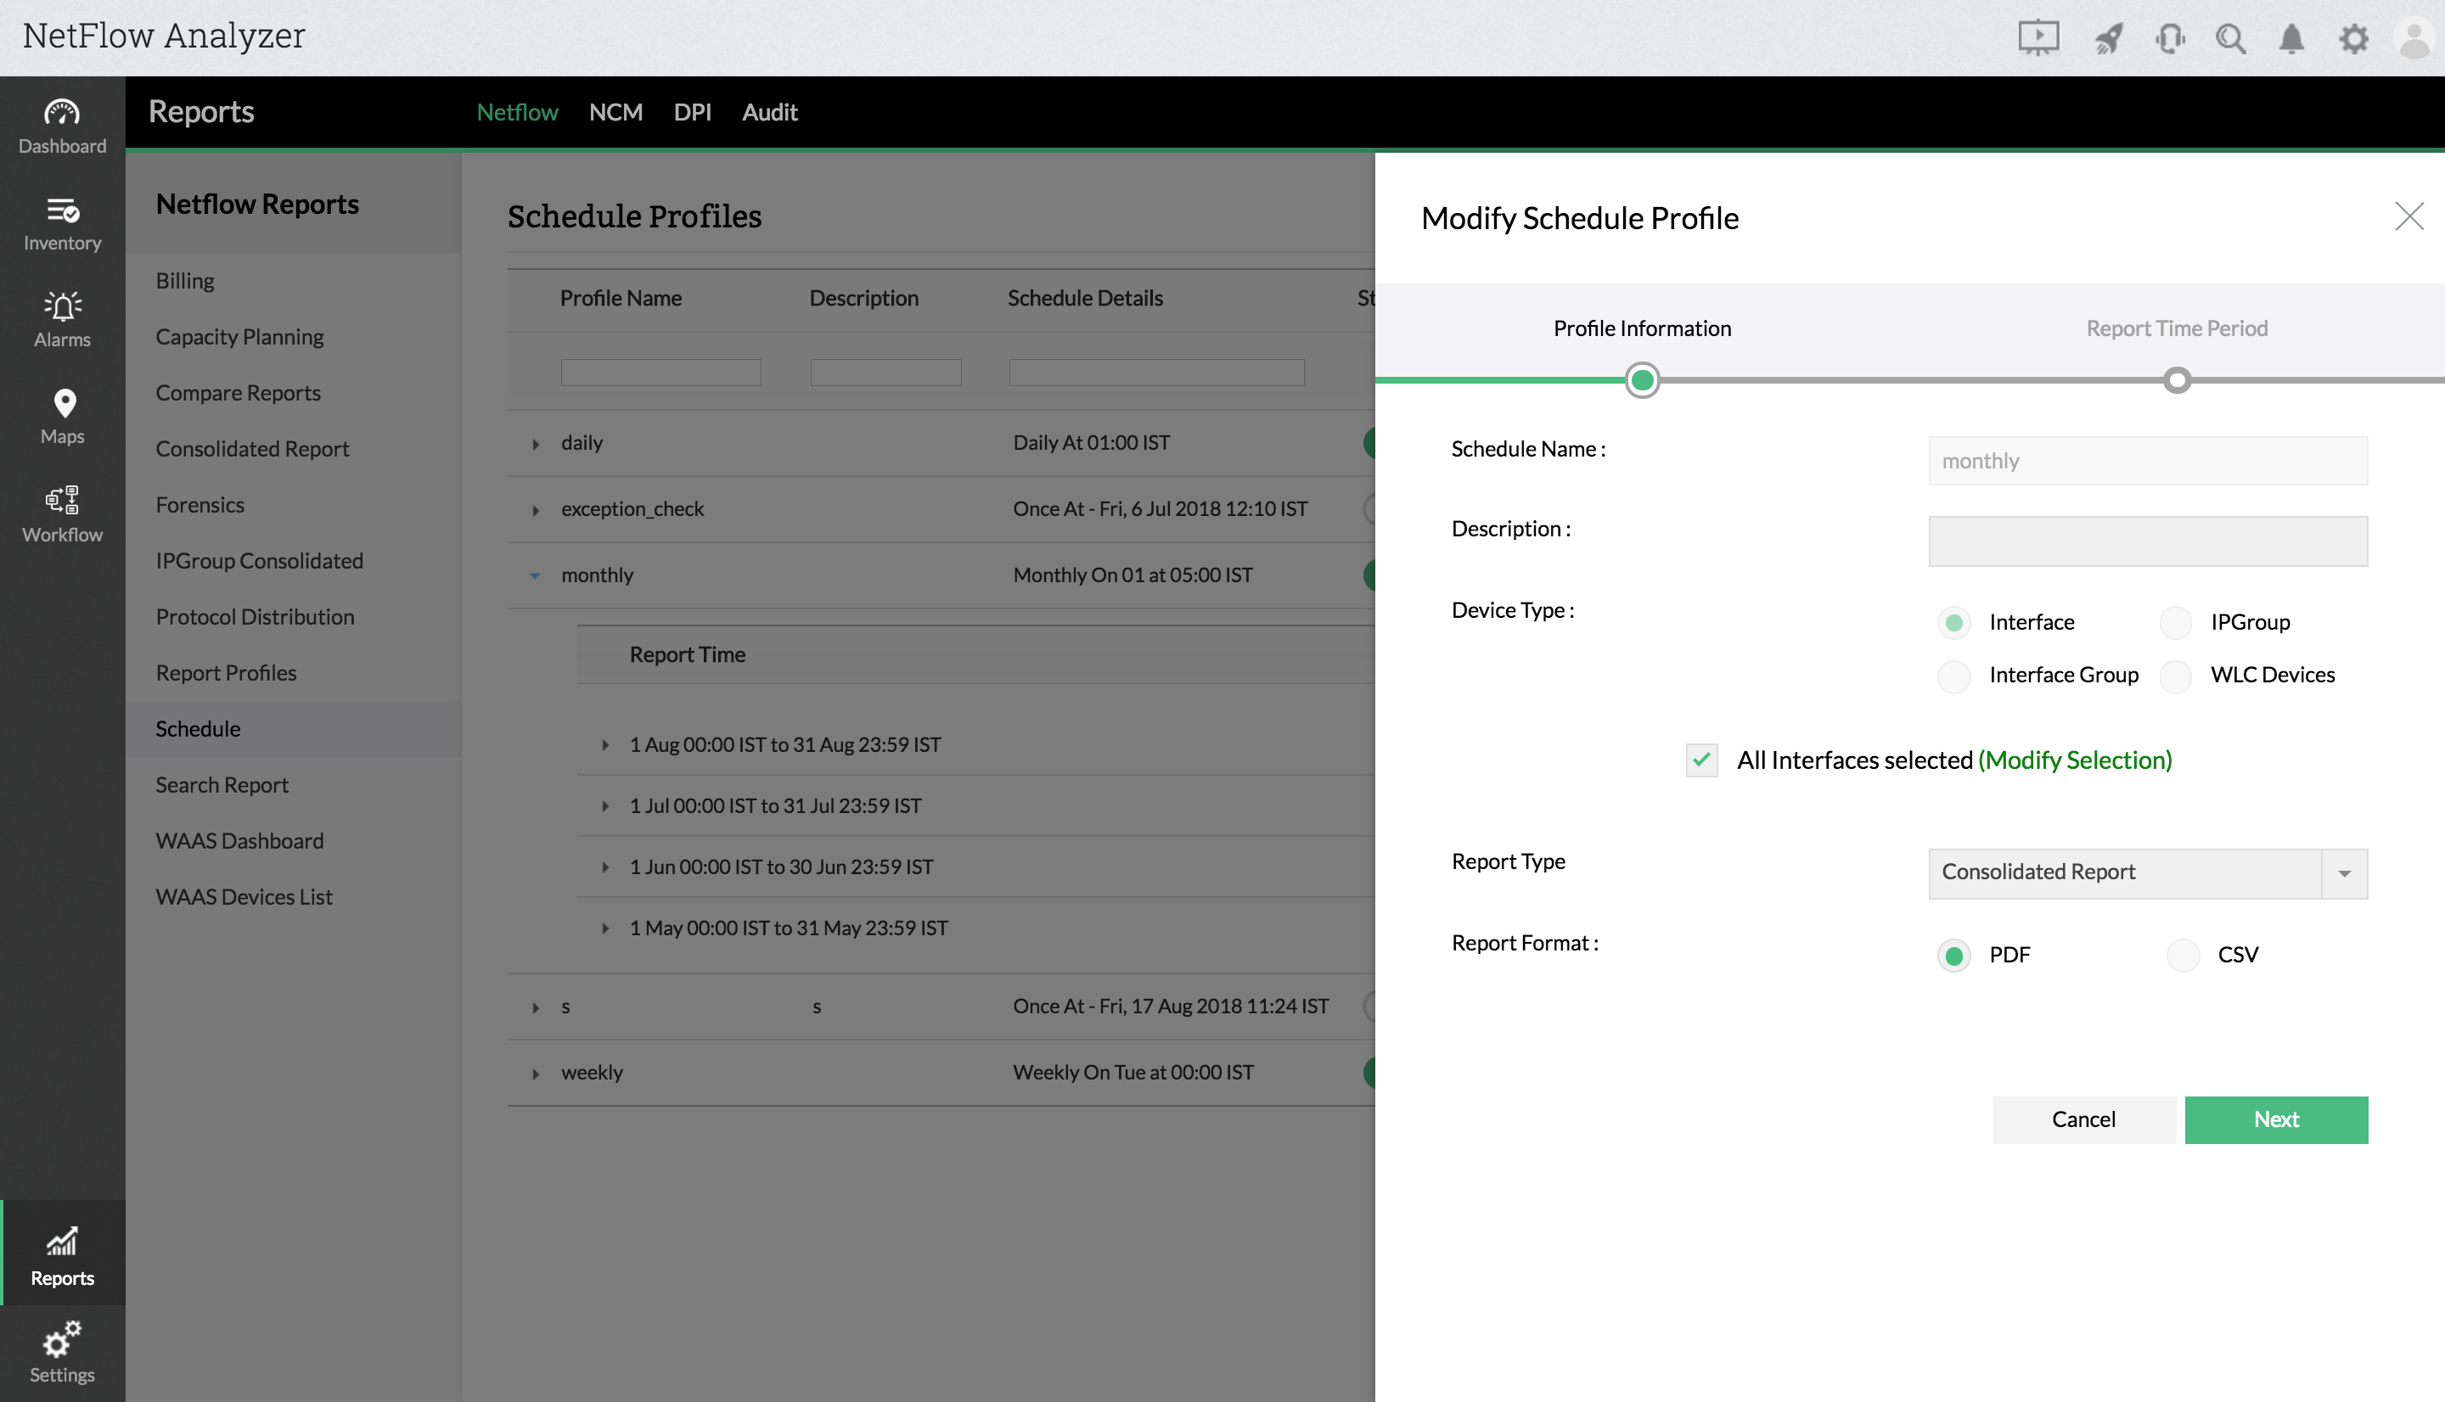
Task: Uncheck All Interfaces selected checkbox
Action: pyautogui.click(x=1701, y=760)
